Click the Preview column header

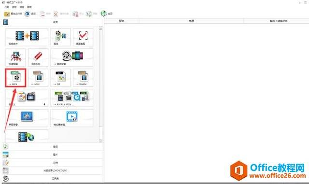(122, 21)
